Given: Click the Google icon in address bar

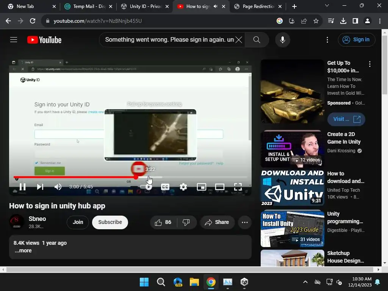Looking at the screenshot, I should click(280, 21).
